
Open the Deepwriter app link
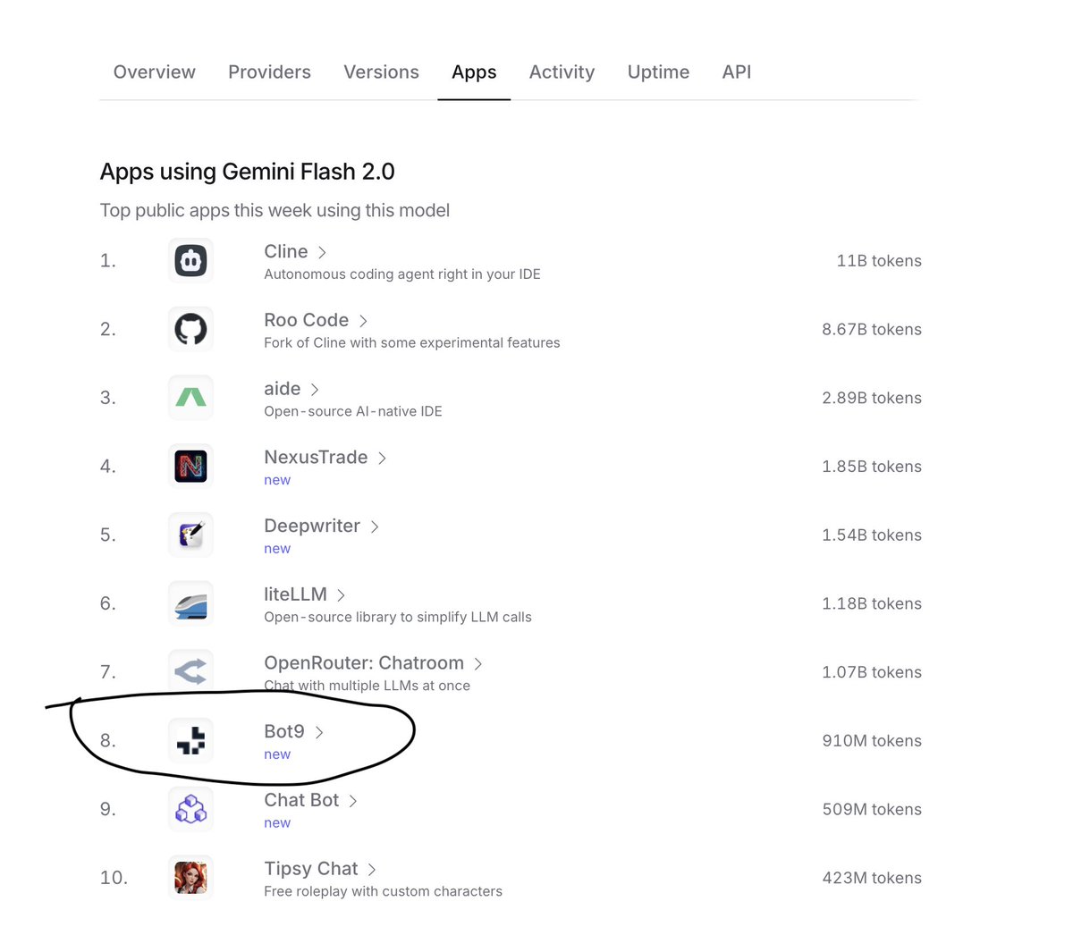click(x=312, y=526)
